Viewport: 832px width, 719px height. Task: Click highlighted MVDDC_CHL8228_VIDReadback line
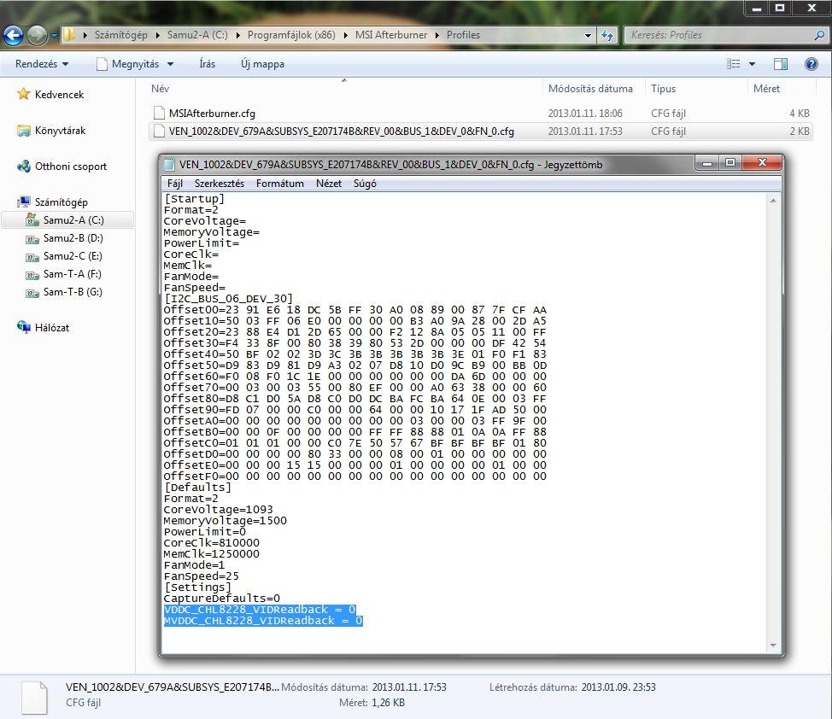tap(263, 621)
